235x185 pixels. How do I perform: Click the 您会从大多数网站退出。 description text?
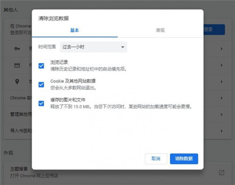click(73, 88)
